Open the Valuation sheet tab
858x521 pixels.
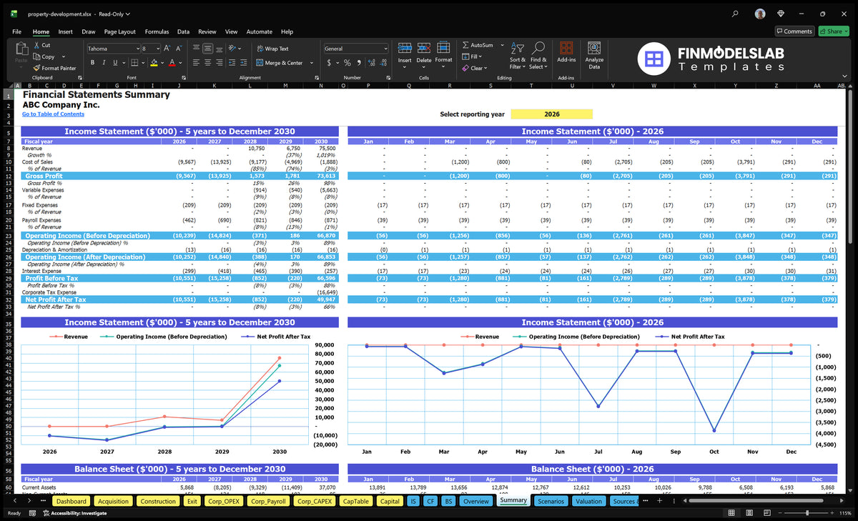(x=588, y=501)
